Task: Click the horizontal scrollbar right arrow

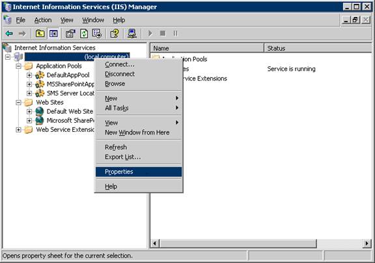Action: [367, 244]
